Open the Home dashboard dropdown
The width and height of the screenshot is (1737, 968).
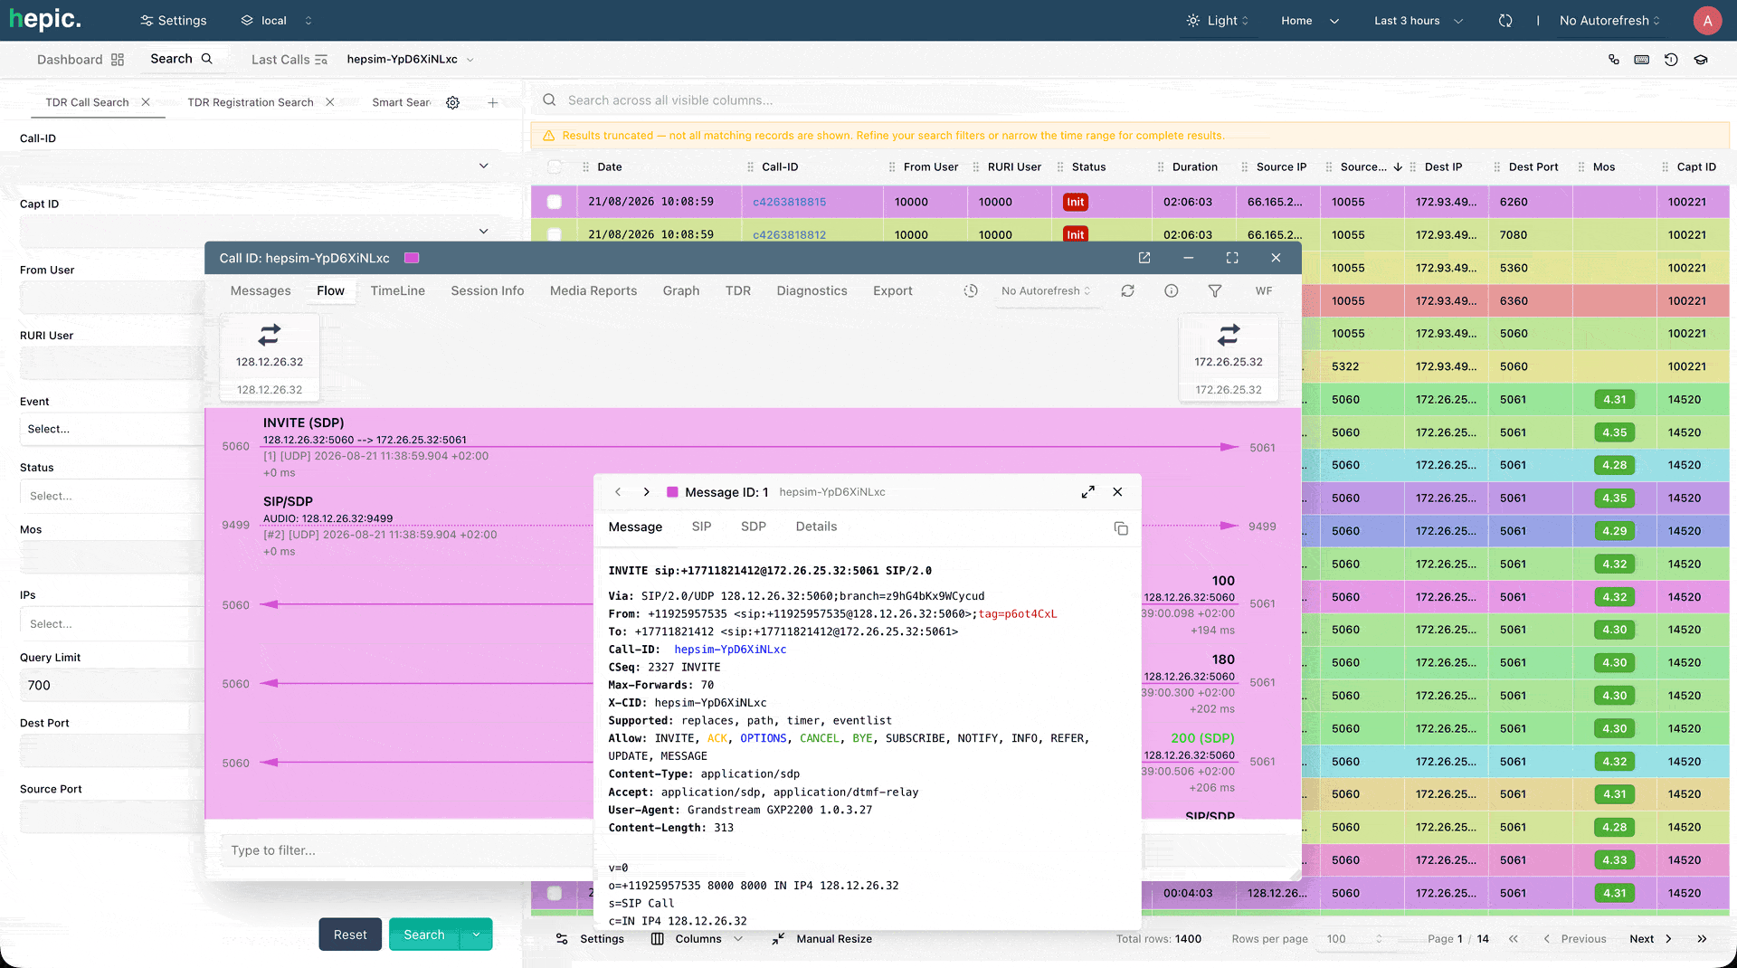click(x=1309, y=20)
